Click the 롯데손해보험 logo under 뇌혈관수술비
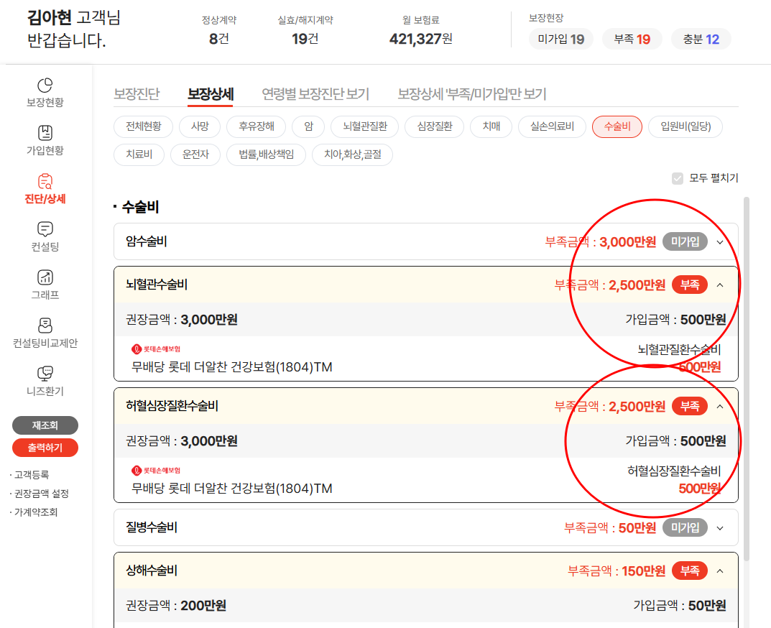The height and width of the screenshot is (628, 771). tap(156, 349)
